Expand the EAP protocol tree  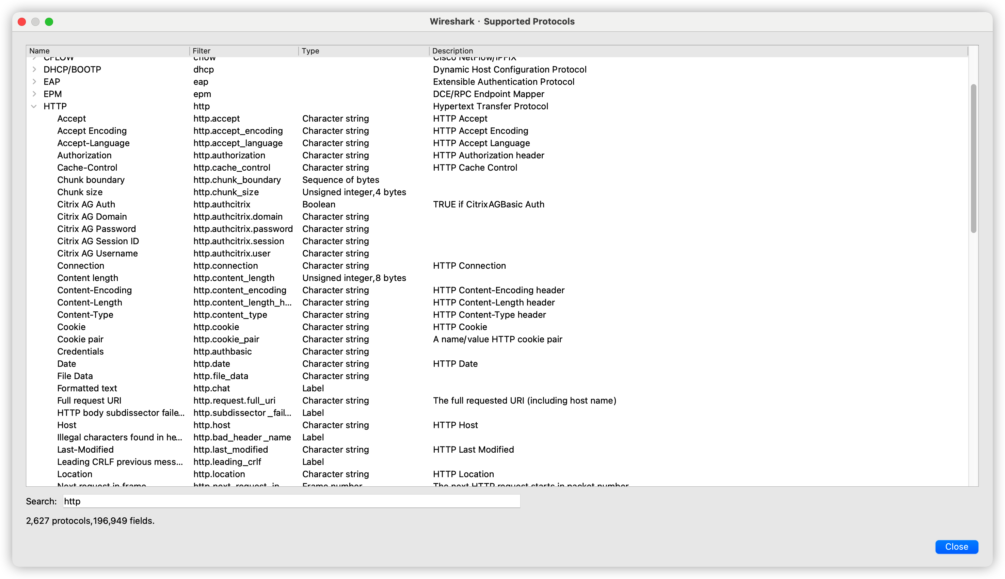34,82
